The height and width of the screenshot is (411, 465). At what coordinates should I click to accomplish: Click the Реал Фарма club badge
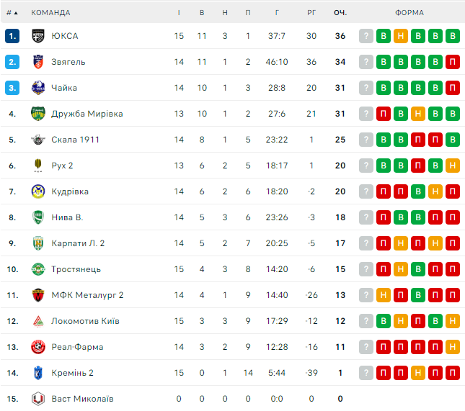[x=38, y=347]
